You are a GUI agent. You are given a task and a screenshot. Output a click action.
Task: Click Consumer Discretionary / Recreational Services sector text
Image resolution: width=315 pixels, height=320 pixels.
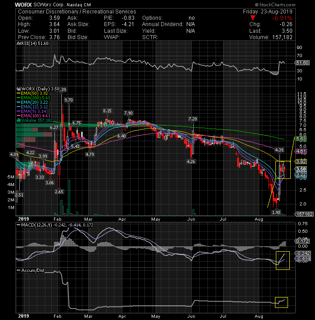[x=77, y=12]
